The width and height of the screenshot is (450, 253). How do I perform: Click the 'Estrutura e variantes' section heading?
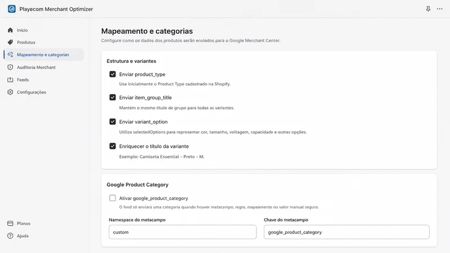point(132,61)
